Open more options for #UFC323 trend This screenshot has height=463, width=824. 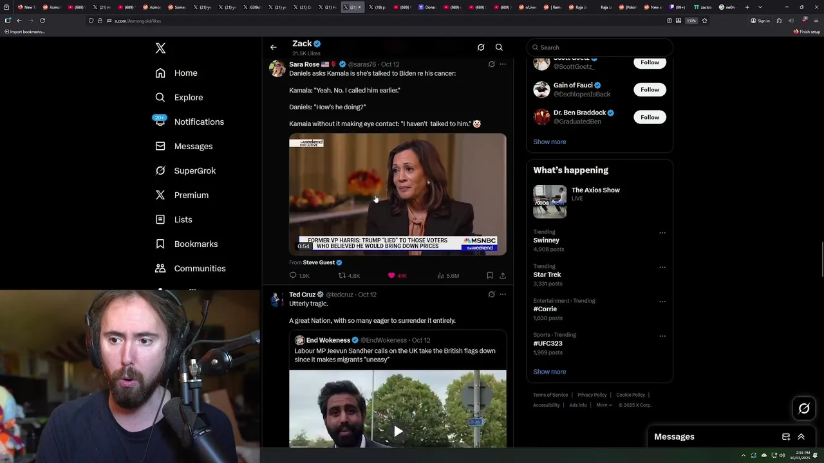point(662,335)
